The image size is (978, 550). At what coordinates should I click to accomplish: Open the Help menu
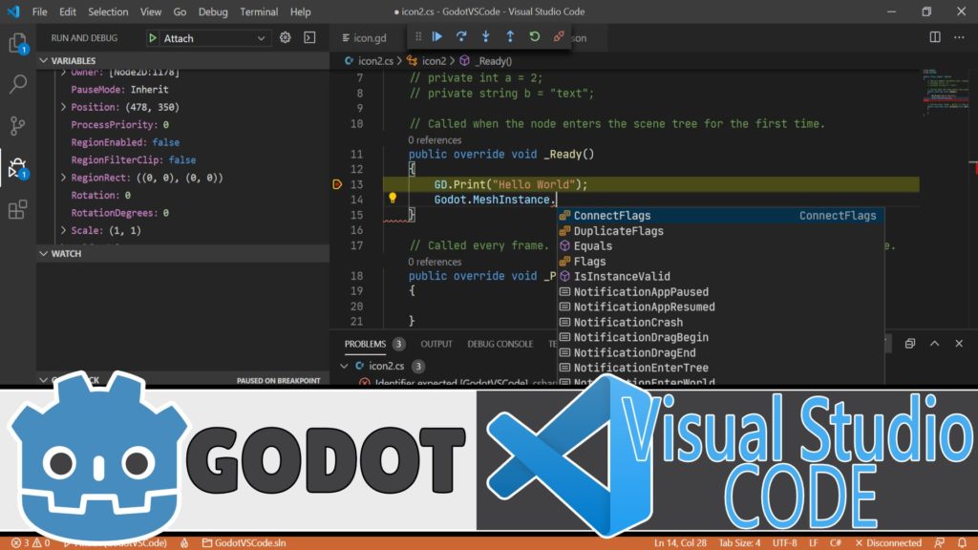click(300, 11)
